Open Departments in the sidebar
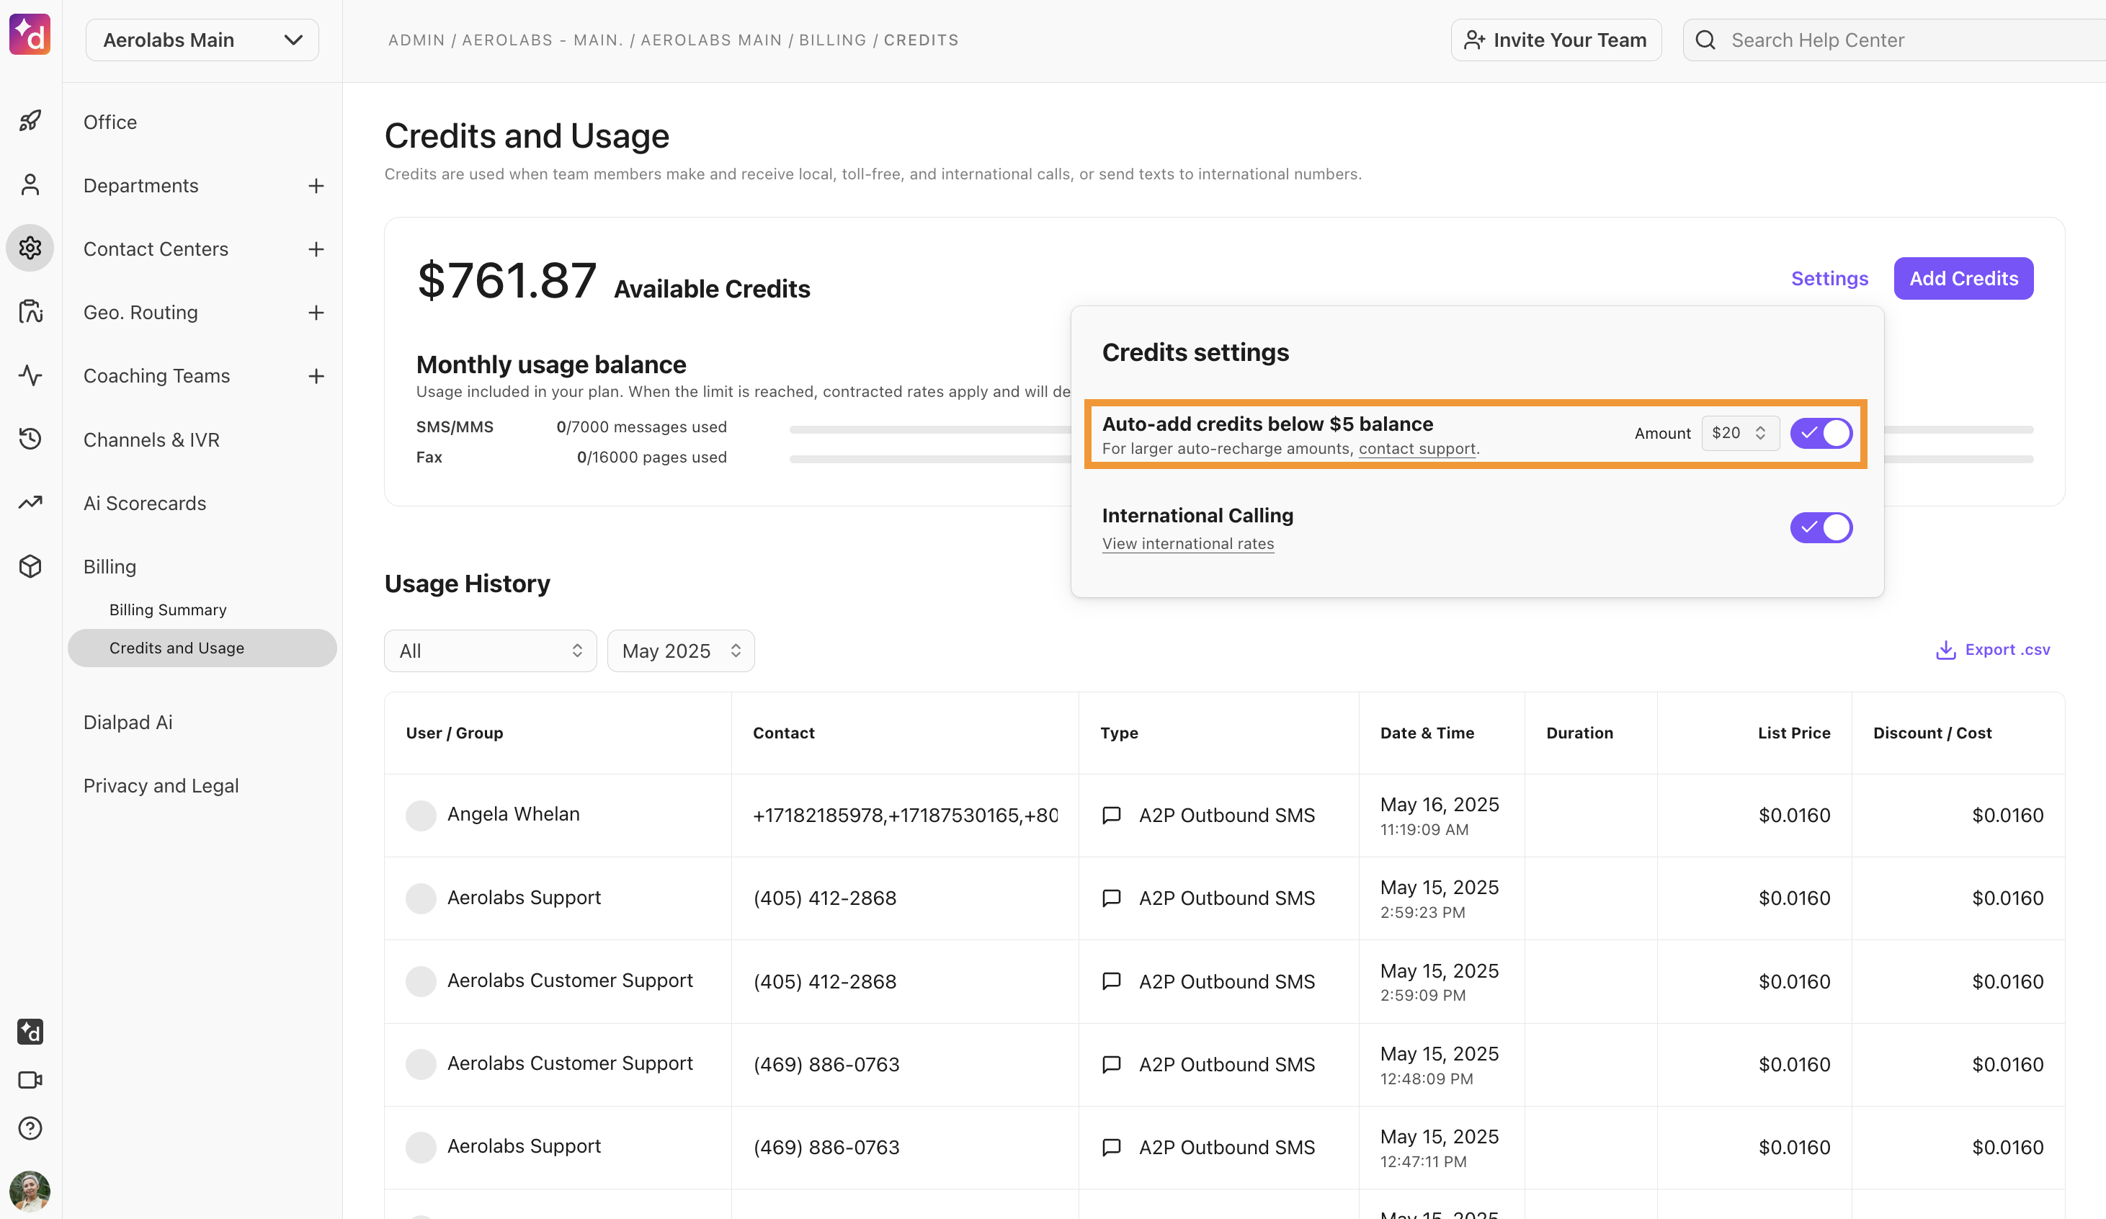2106x1219 pixels. pyautogui.click(x=141, y=185)
